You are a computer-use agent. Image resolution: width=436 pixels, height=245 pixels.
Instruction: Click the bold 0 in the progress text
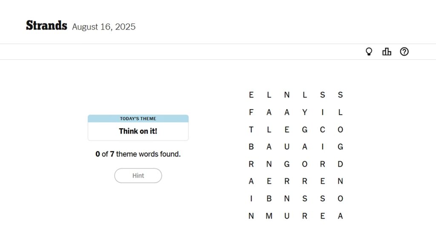pyautogui.click(x=97, y=154)
